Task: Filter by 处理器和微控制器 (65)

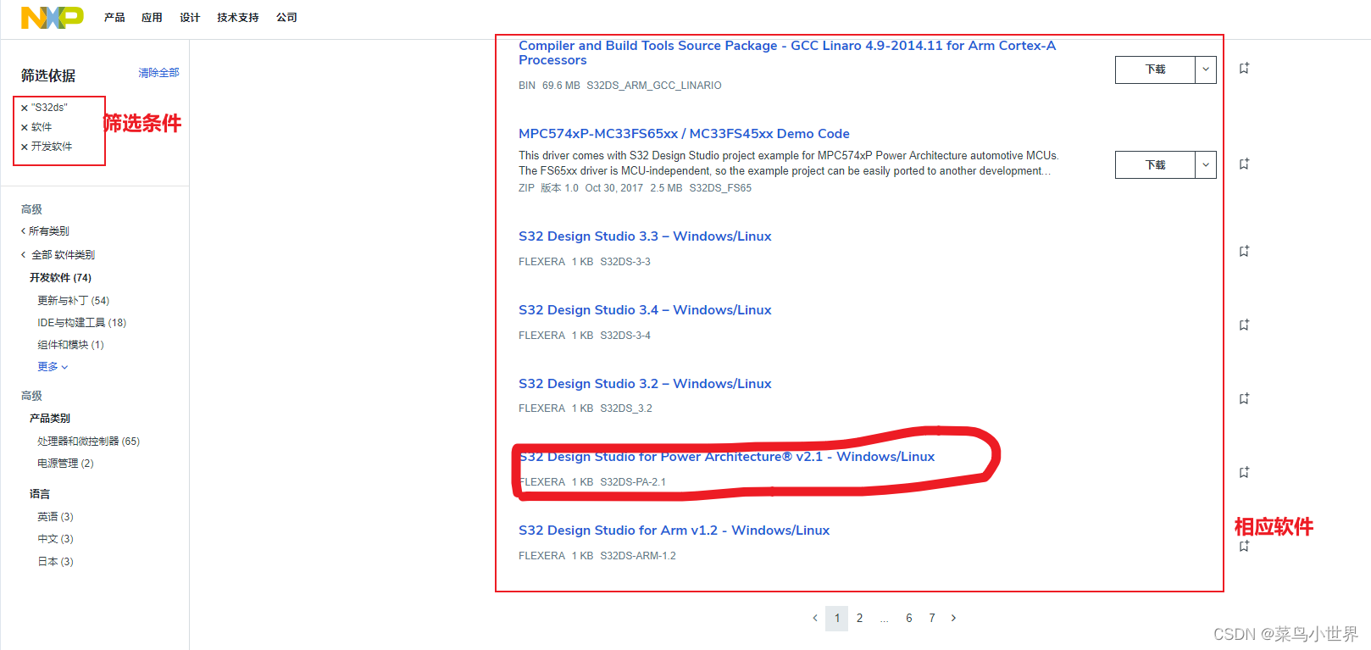Action: (88, 442)
